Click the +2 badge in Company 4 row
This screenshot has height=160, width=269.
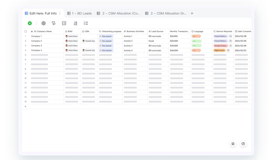pyautogui.click(x=228, y=50)
